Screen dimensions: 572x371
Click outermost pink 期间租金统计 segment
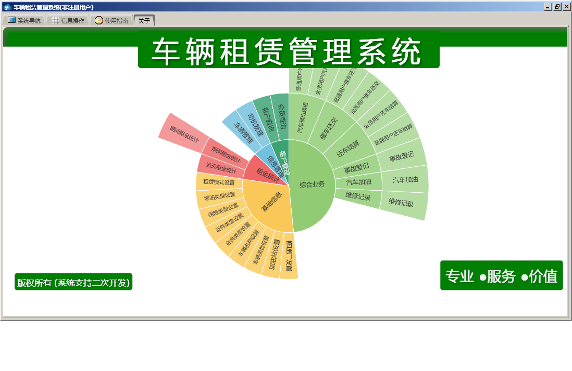click(184, 134)
